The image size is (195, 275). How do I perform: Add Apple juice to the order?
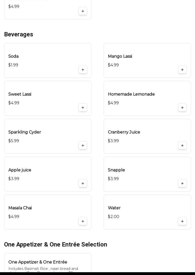point(83,183)
